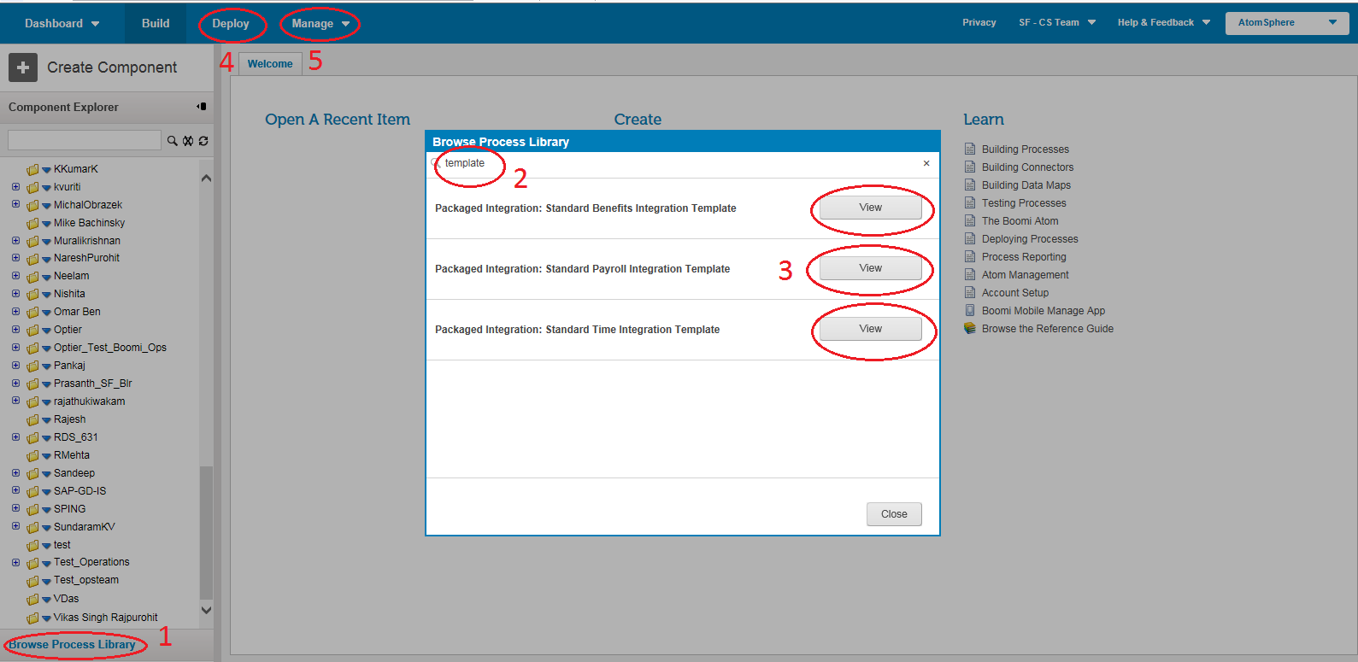This screenshot has height=662, width=1358.
Task: Expand the Muralikrishnan folder node
Action: (x=15, y=240)
